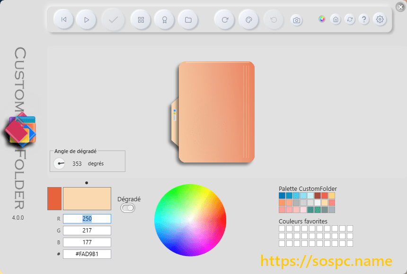Click the G value field showing 217

coord(87,231)
